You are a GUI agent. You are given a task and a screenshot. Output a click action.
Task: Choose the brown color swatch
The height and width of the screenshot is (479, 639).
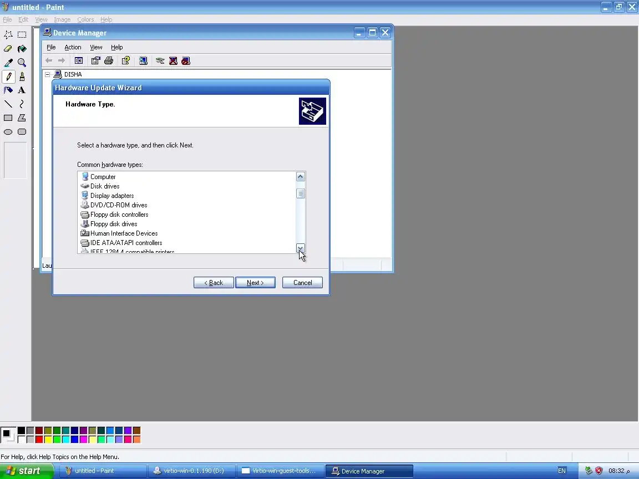click(136, 431)
